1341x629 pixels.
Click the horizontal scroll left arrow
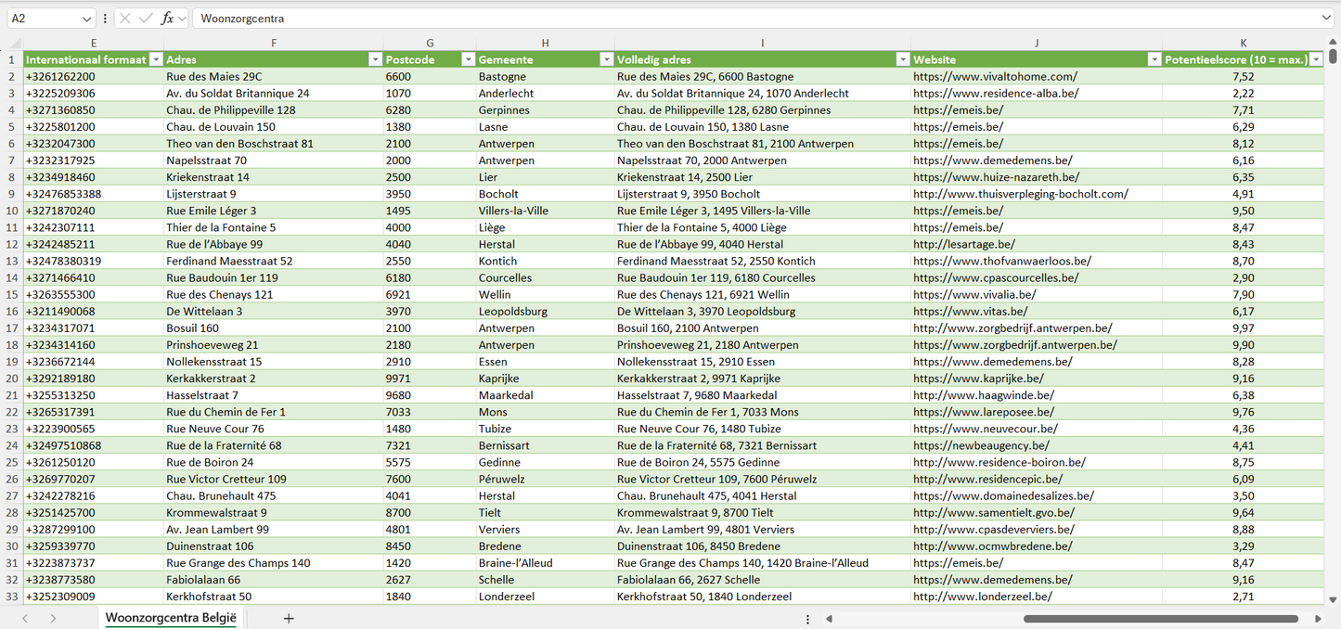coord(829,619)
